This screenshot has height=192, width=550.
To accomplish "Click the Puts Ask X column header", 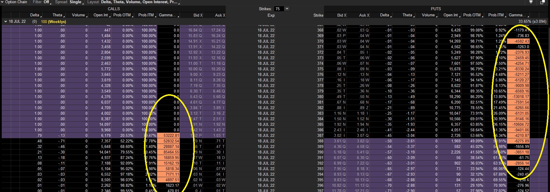I will coord(364,15).
